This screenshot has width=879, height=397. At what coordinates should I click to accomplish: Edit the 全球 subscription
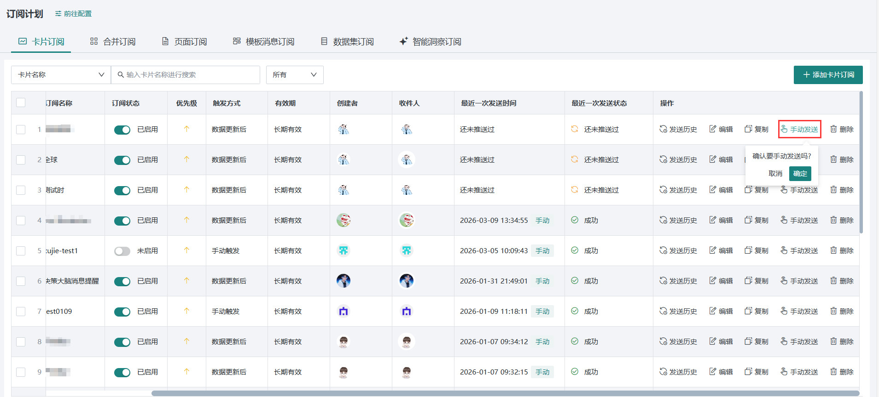pyautogui.click(x=721, y=159)
